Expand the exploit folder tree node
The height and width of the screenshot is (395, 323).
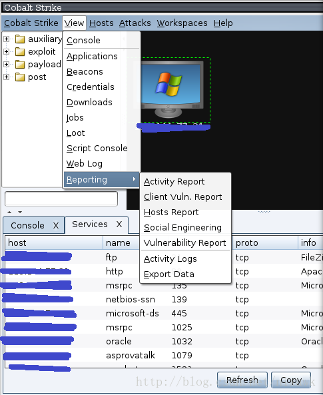pos(6,52)
